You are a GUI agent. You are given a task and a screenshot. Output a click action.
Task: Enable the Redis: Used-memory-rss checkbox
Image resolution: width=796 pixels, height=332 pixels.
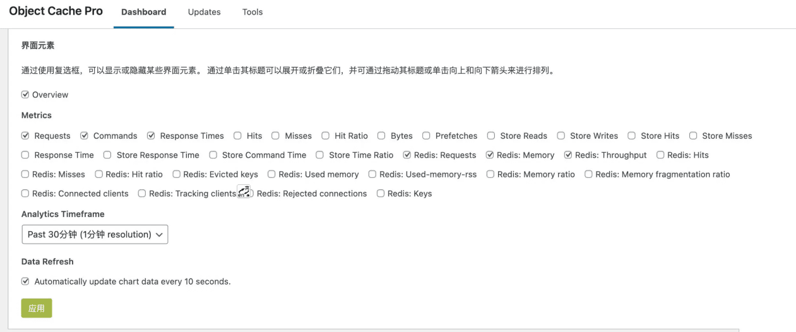point(372,174)
